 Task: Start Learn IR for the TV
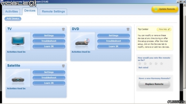(x=49, y=46)
